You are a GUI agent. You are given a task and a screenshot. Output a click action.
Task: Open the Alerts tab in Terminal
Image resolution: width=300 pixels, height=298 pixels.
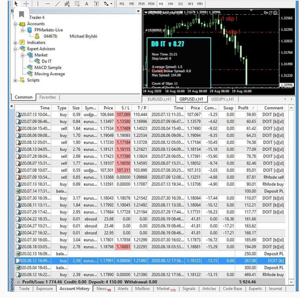[x=123, y=289]
